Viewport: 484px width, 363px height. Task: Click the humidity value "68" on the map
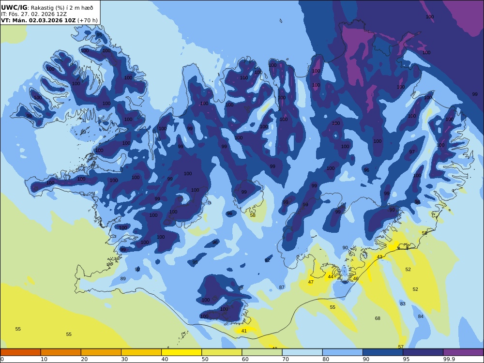point(378,318)
